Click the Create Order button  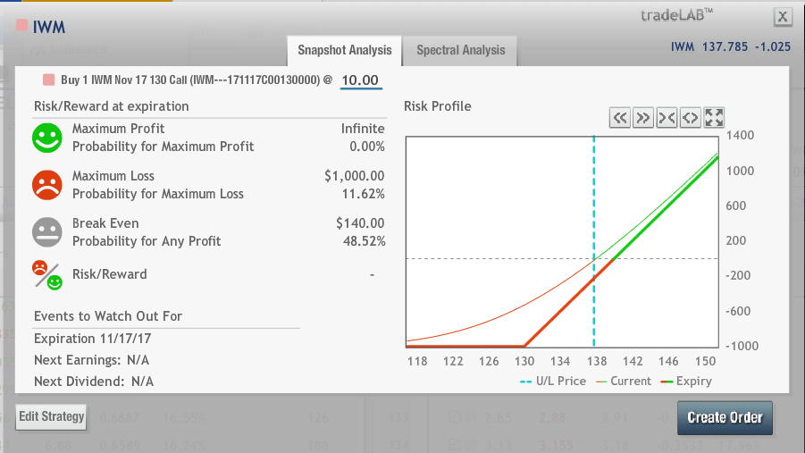tap(725, 417)
